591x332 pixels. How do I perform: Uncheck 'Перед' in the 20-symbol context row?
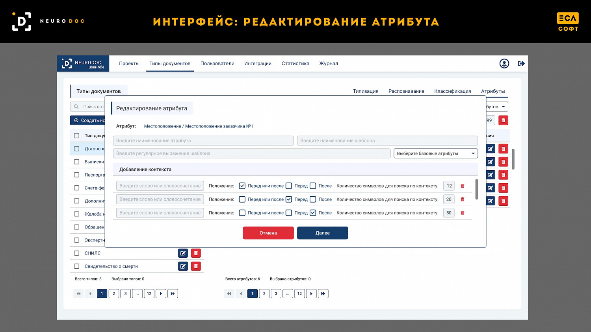(289, 199)
